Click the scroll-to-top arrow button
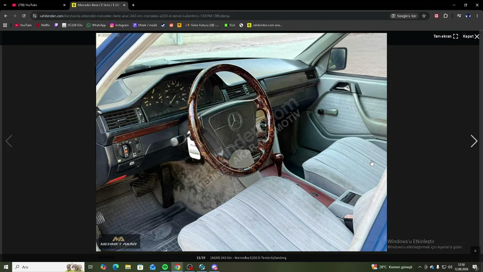 475,250
